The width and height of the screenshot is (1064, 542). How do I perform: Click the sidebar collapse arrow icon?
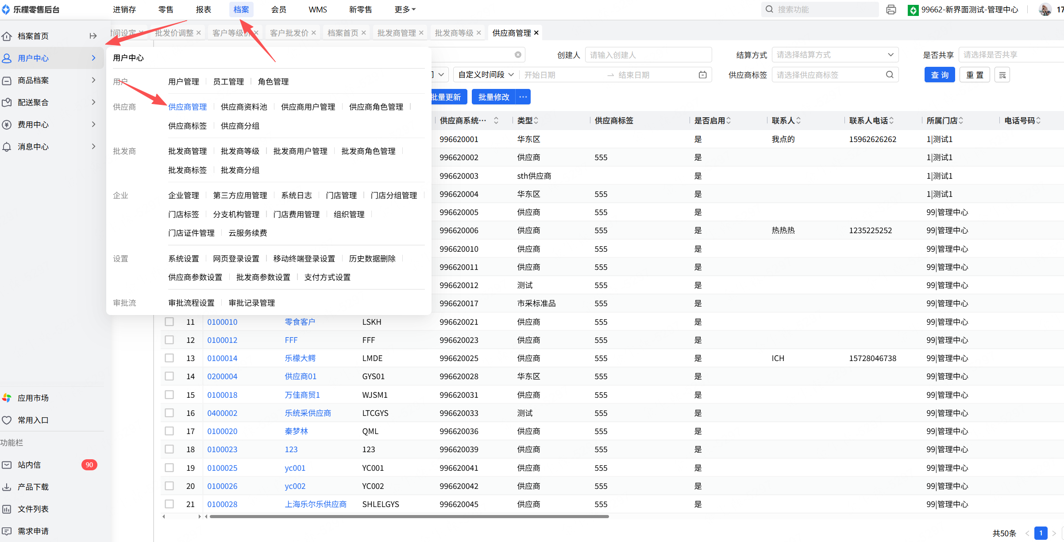(x=93, y=36)
